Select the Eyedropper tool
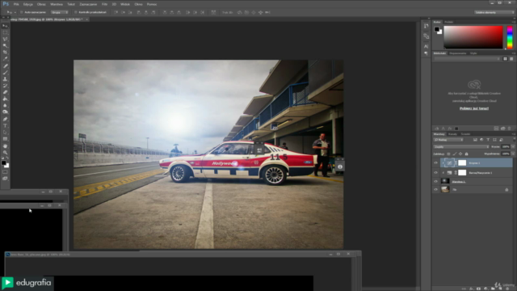 [5, 59]
